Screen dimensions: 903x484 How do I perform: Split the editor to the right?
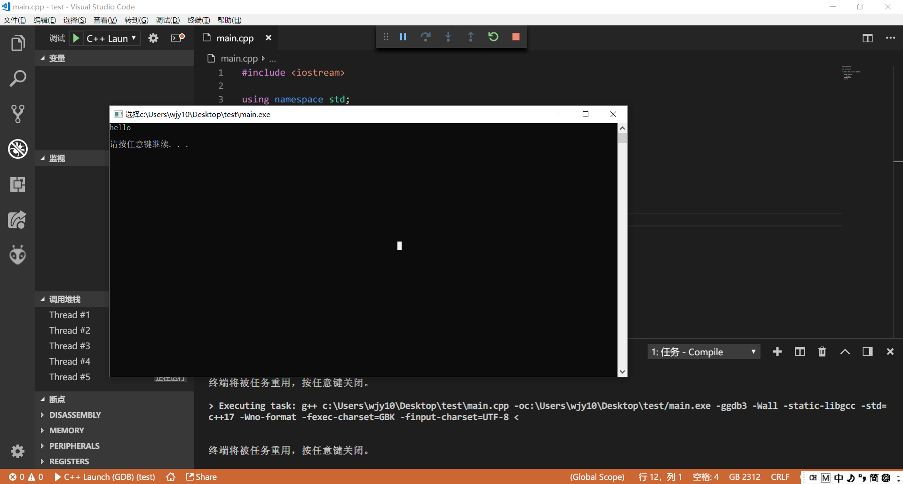868,38
